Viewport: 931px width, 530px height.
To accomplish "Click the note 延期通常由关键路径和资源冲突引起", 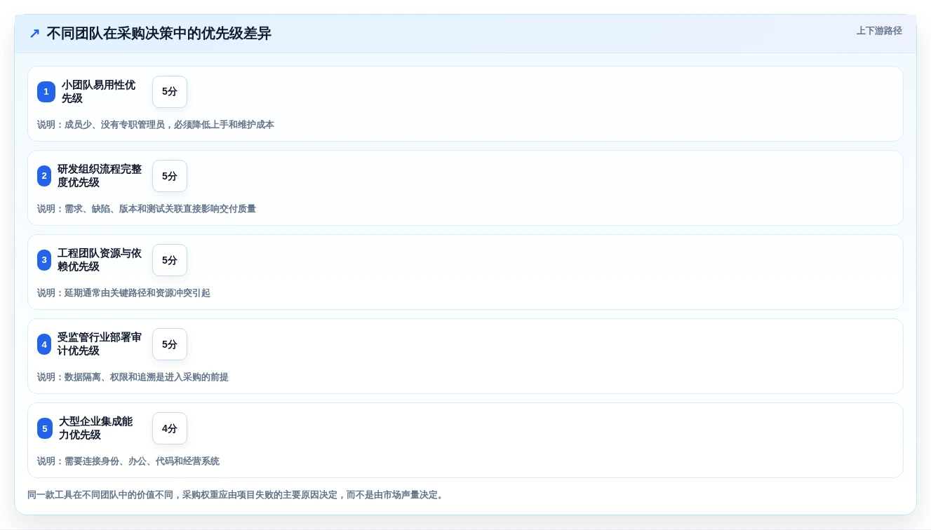I will pos(123,293).
